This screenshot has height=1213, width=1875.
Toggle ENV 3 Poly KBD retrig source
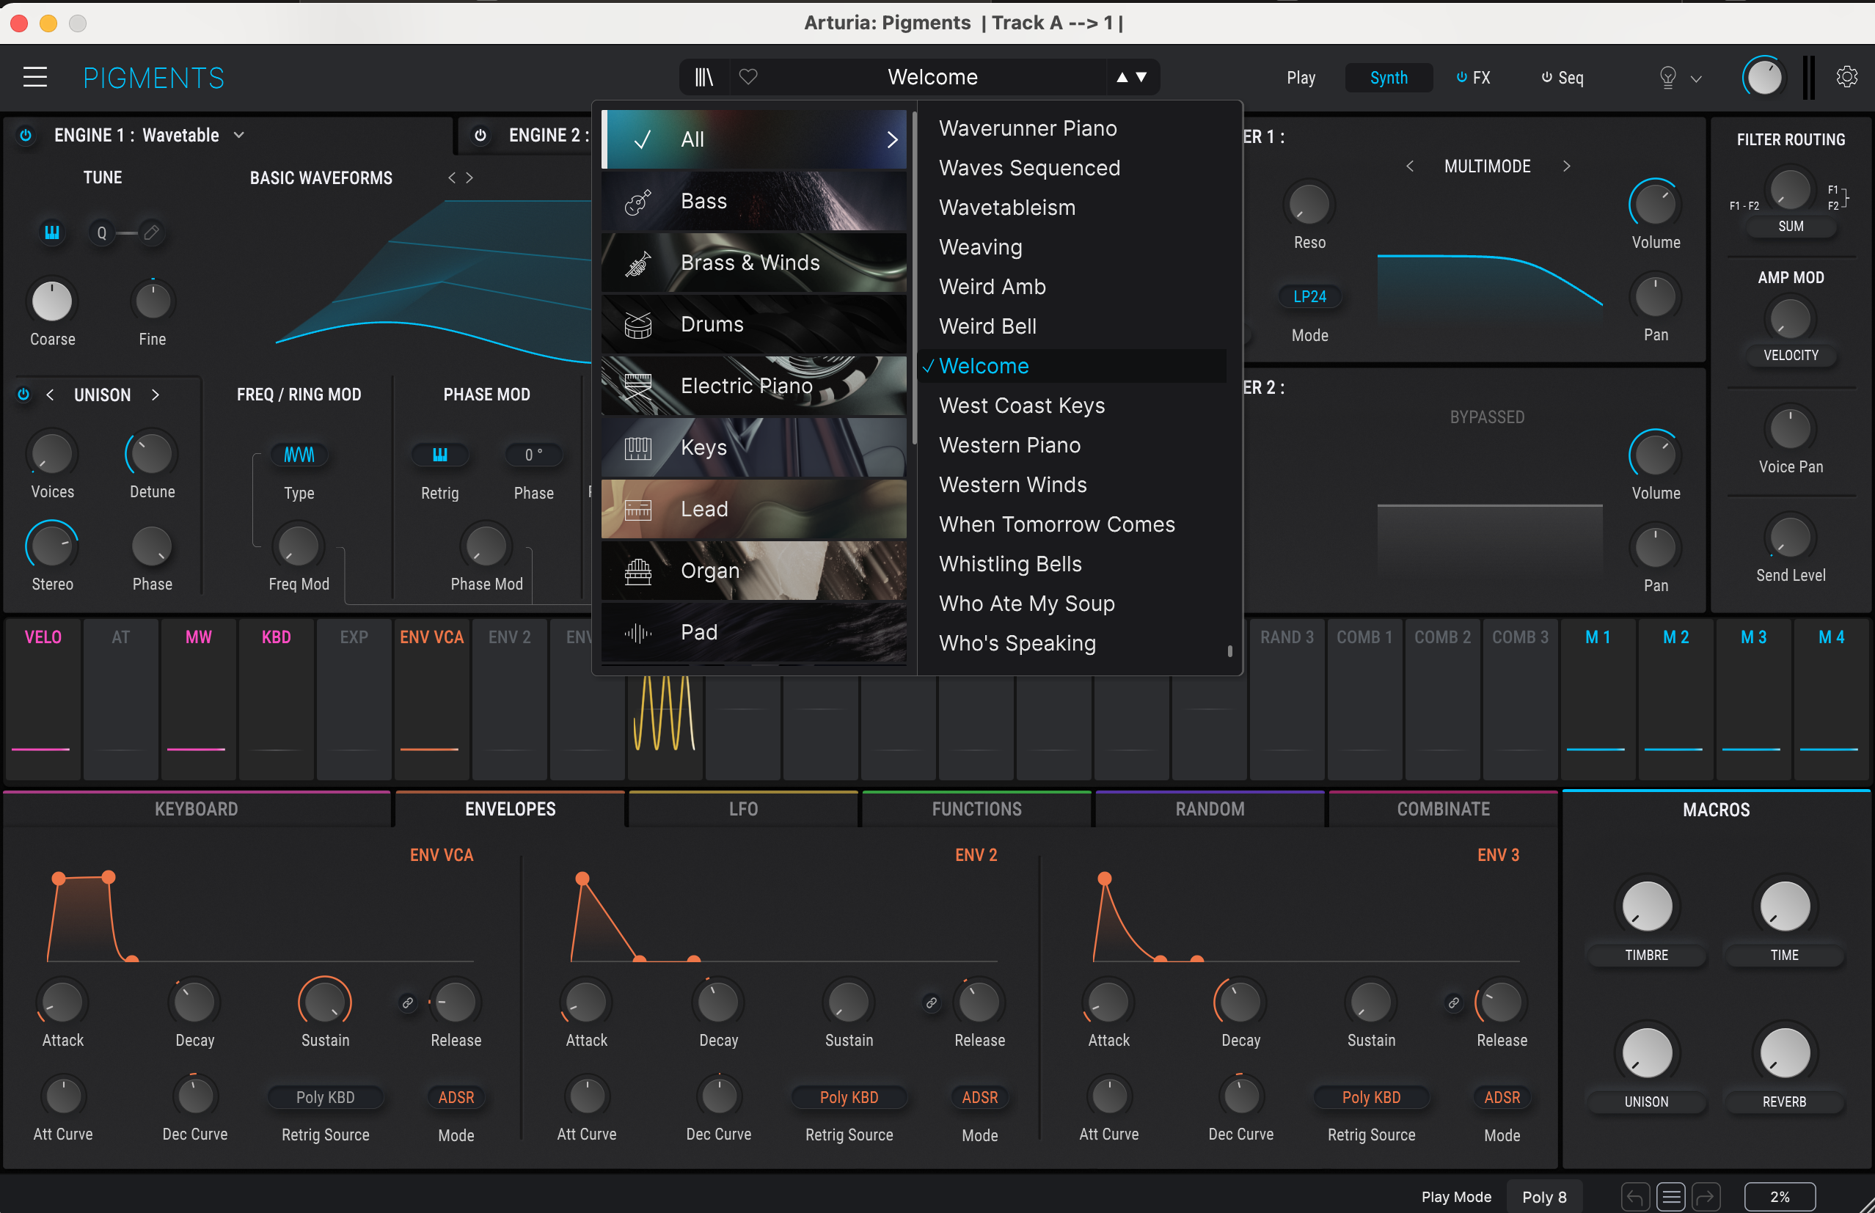1372,1097
